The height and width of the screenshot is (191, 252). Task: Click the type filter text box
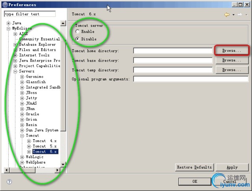(x=30, y=14)
